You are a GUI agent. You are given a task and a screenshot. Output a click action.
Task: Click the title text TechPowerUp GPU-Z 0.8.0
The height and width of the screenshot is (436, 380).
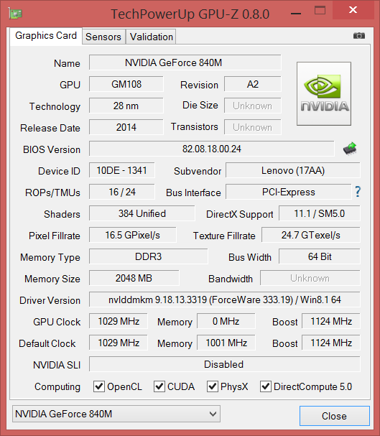(x=190, y=14)
